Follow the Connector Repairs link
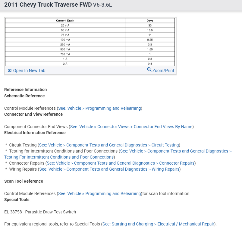This screenshot has height=233, width=242. [177, 163]
